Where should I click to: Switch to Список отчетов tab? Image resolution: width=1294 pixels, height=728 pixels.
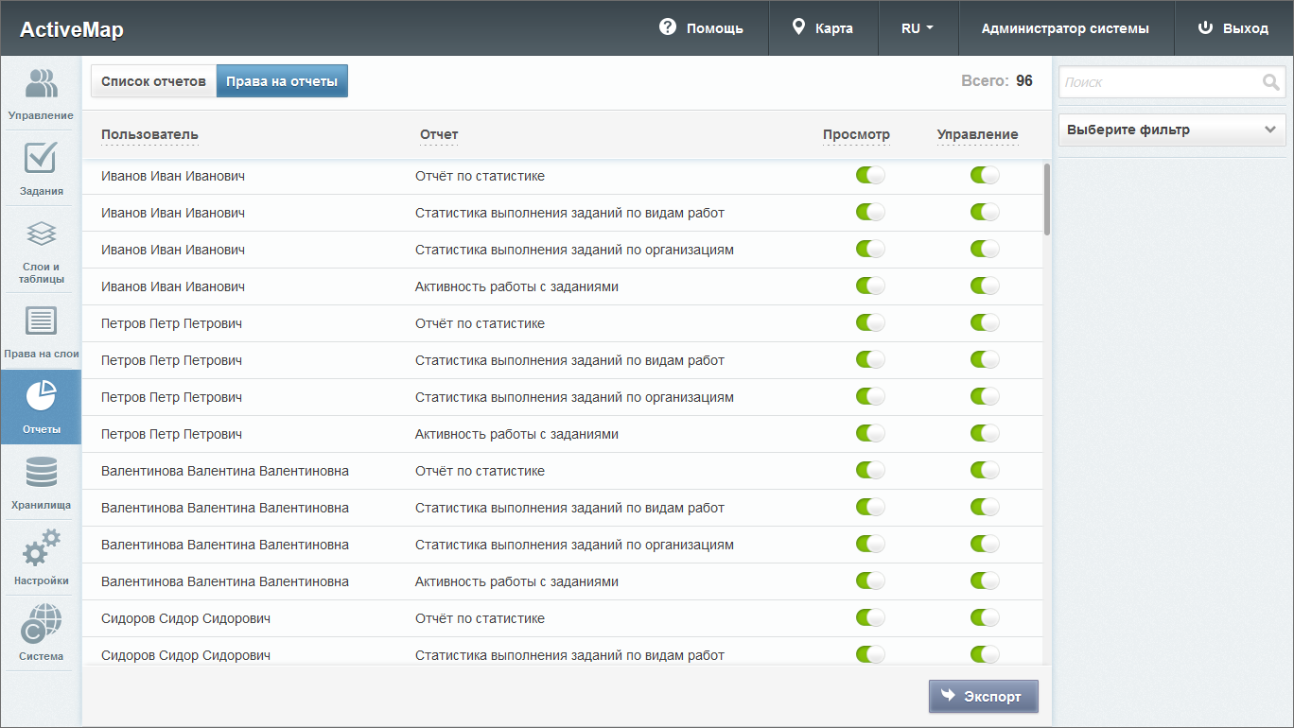click(x=153, y=81)
